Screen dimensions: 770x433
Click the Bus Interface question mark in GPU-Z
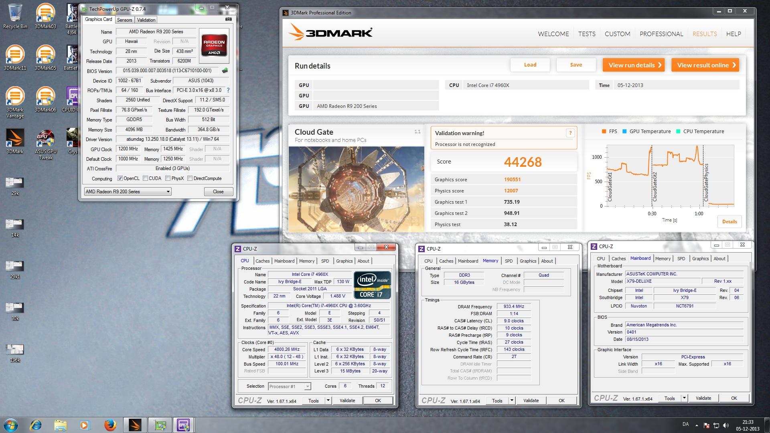pos(228,90)
